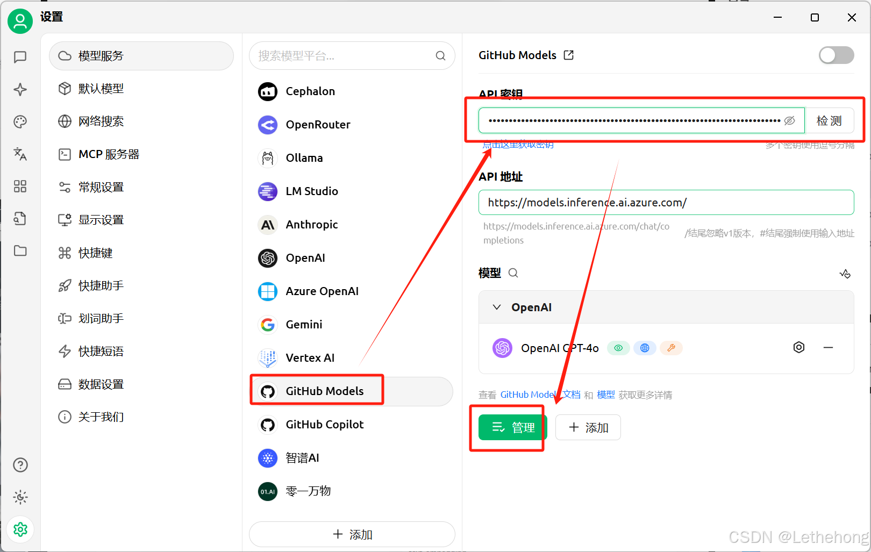Screen dimensions: 871x552
Task: Open the knowledge base sidebar icon
Action: (x=20, y=218)
